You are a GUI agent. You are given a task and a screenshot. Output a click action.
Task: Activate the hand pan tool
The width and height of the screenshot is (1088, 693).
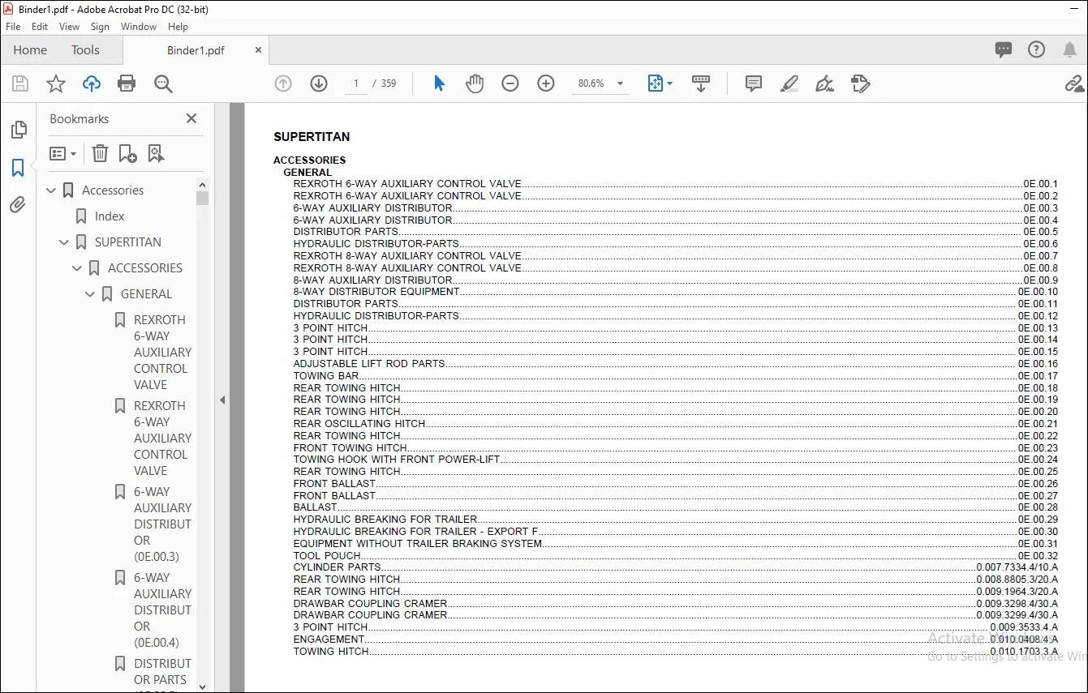(475, 83)
